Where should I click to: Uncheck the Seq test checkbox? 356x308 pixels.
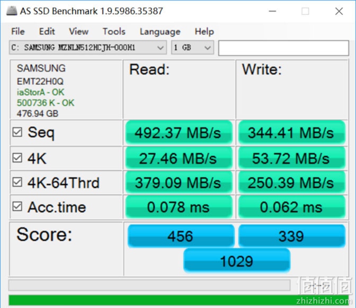coord(17,132)
